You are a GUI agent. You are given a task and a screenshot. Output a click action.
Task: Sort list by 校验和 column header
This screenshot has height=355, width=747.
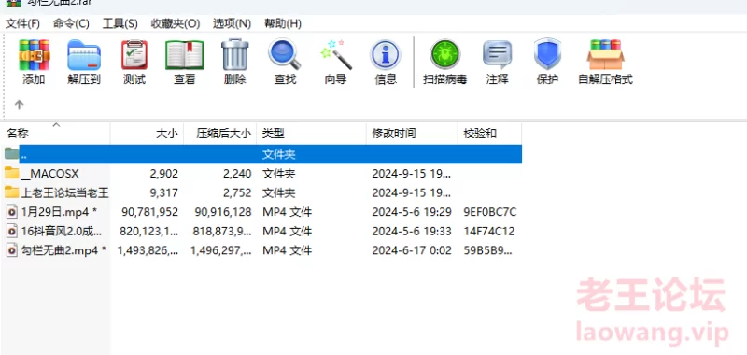[x=480, y=134]
